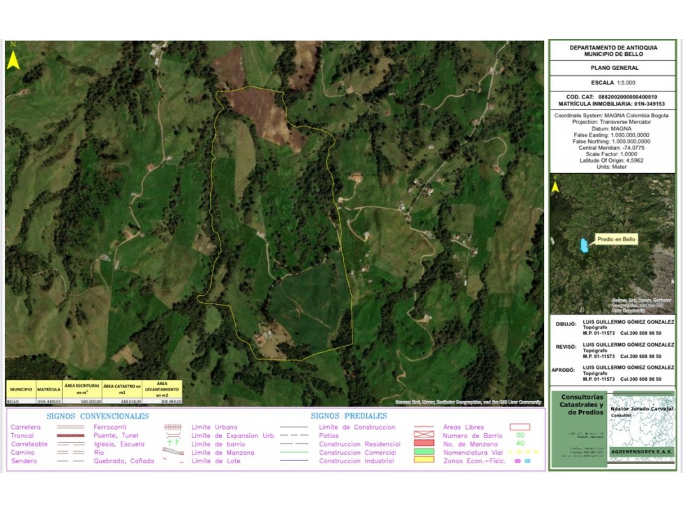Click the 'MUNICIPIO DE BELLO' title line

click(613, 54)
